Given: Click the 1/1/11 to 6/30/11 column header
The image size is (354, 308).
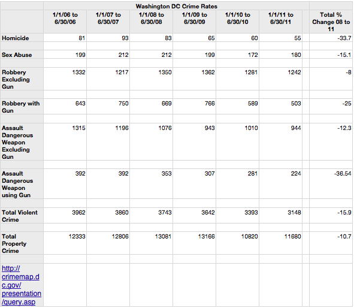Looking at the screenshot, I should [x=281, y=19].
